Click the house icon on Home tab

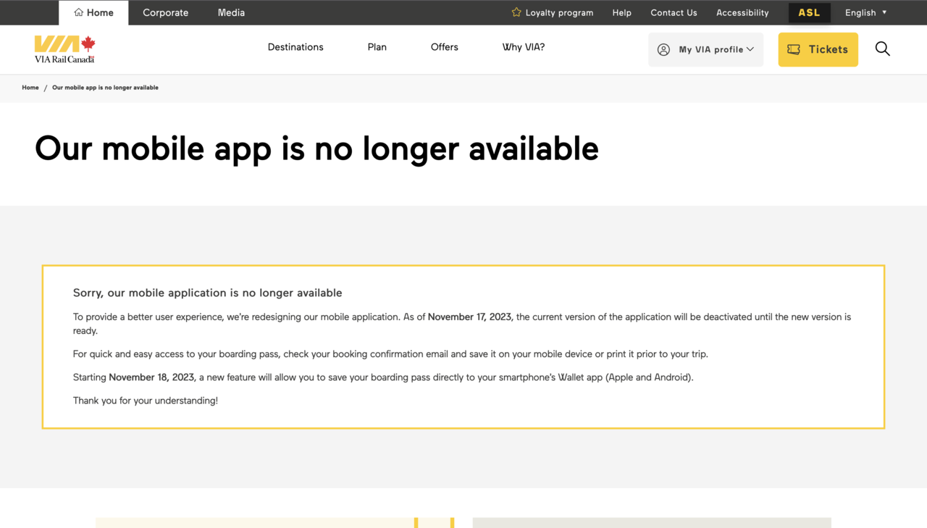(x=78, y=12)
